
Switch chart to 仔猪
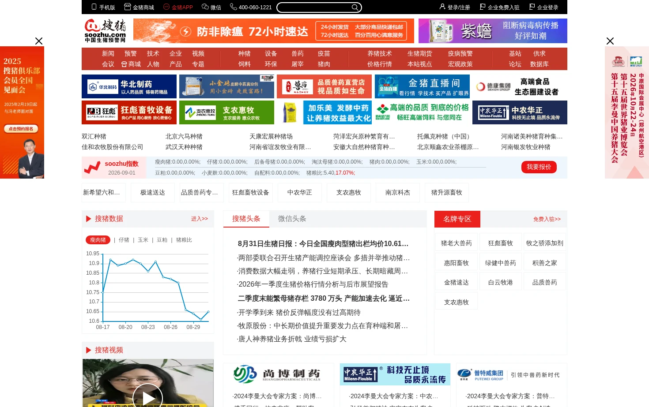click(x=124, y=240)
